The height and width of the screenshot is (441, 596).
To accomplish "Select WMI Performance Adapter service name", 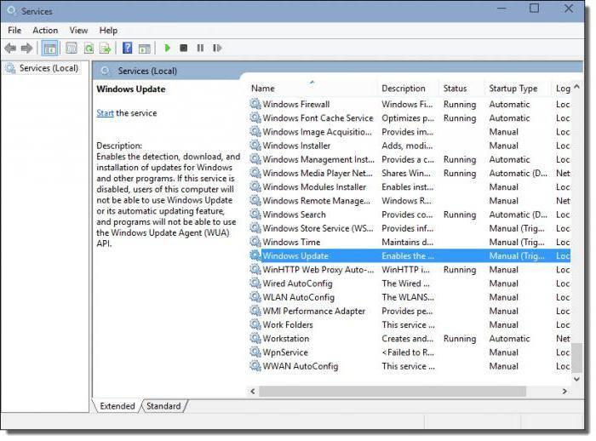I will pos(314,311).
